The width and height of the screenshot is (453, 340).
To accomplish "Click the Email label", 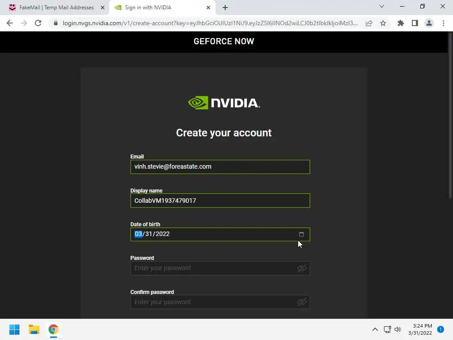I will click(x=137, y=157).
